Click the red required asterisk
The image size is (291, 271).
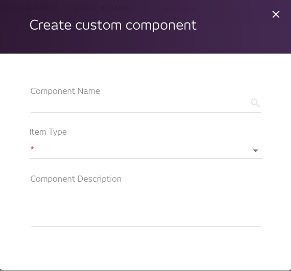pyautogui.click(x=32, y=148)
